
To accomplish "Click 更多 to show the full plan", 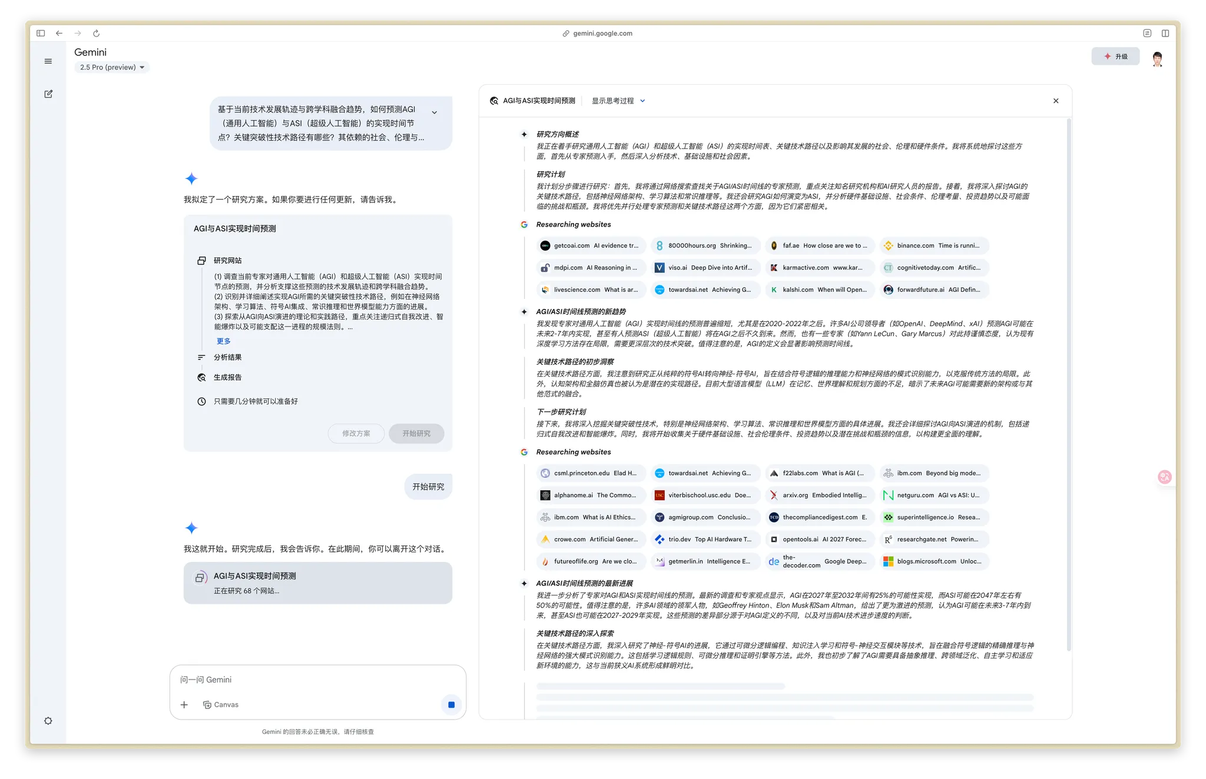I will click(x=223, y=341).
